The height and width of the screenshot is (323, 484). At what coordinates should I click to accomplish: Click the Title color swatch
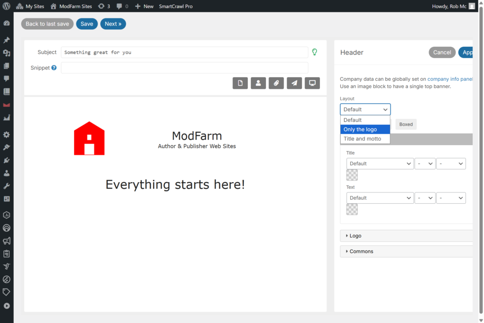[352, 175]
